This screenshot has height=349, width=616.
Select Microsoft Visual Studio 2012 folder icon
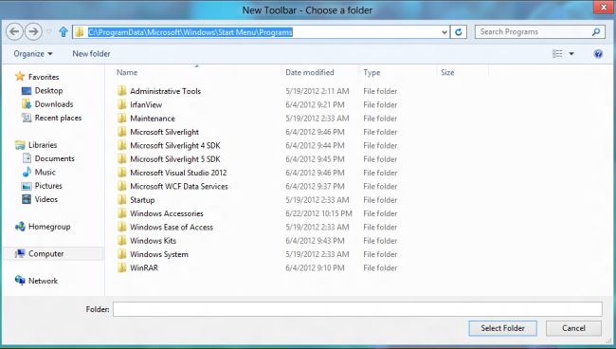(122, 173)
